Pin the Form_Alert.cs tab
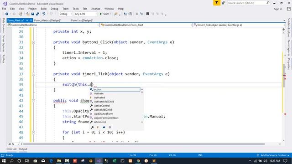 click(27, 20)
